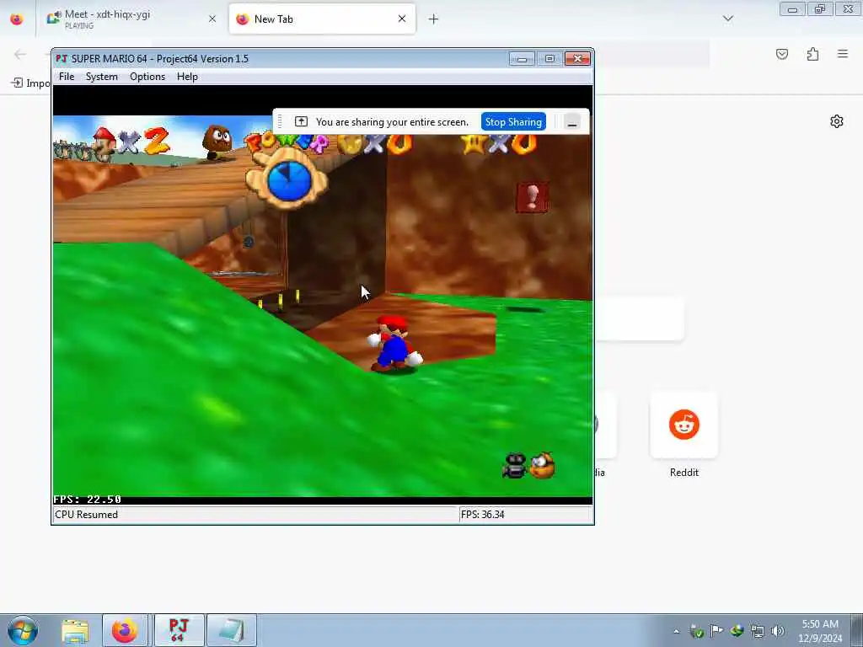Click the screen share indicator icon
The height and width of the screenshot is (647, 863).
pos(301,121)
